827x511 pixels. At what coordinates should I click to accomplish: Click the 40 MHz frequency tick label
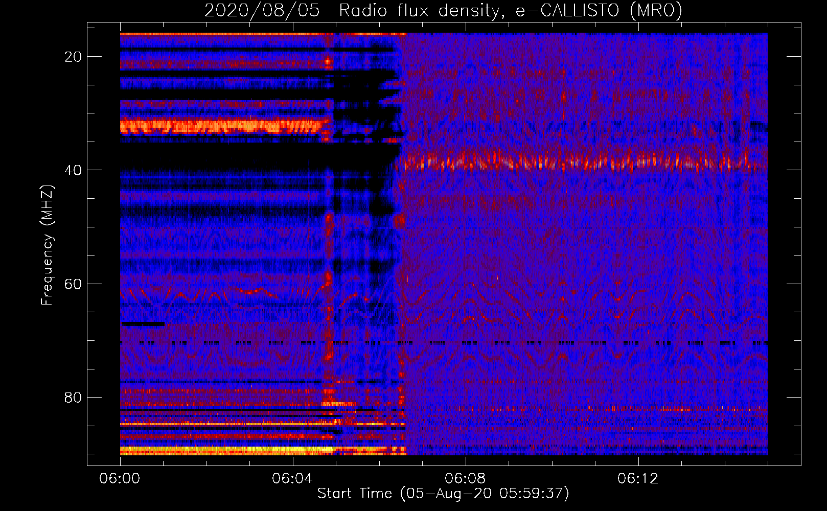pyautogui.click(x=73, y=170)
